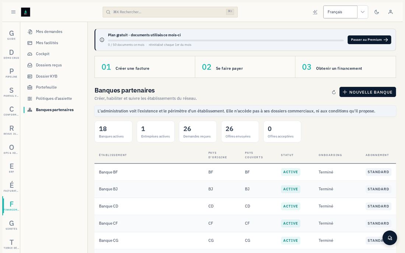Open the Cockpit page

tap(43, 54)
